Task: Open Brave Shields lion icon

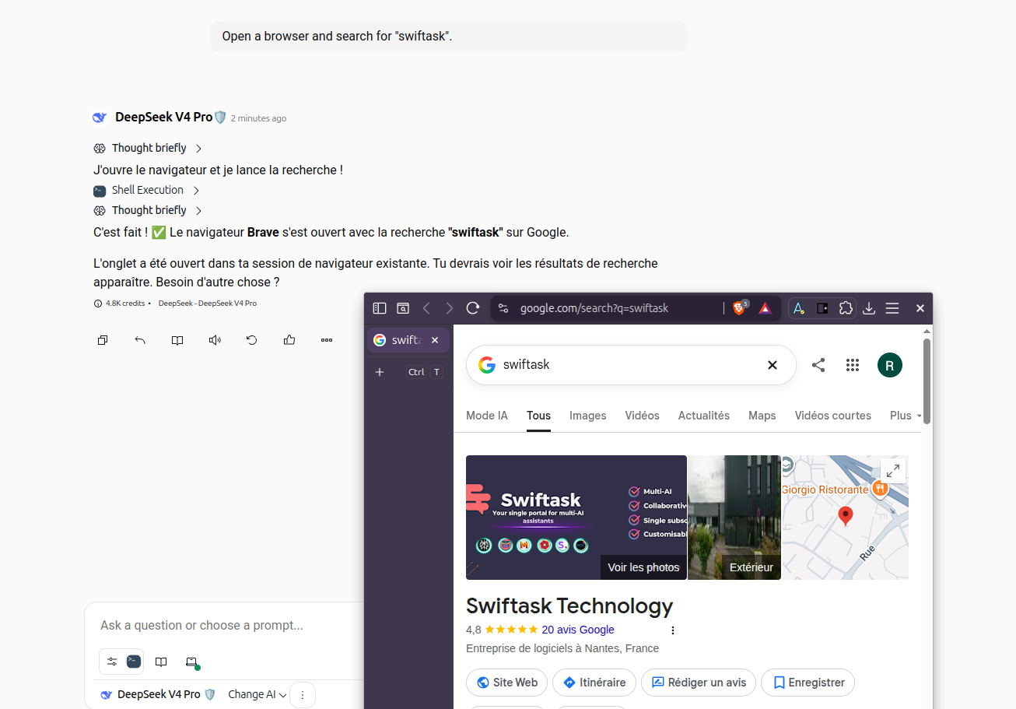Action: pyautogui.click(x=739, y=308)
